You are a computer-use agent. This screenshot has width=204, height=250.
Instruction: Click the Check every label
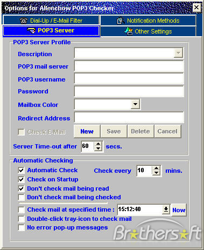click(112, 171)
